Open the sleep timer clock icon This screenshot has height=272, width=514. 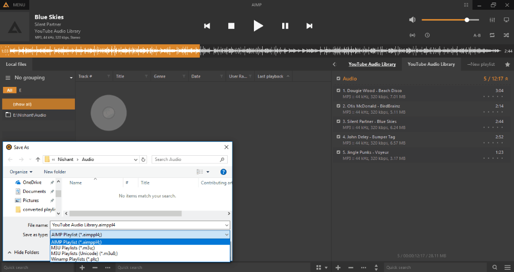click(x=427, y=35)
